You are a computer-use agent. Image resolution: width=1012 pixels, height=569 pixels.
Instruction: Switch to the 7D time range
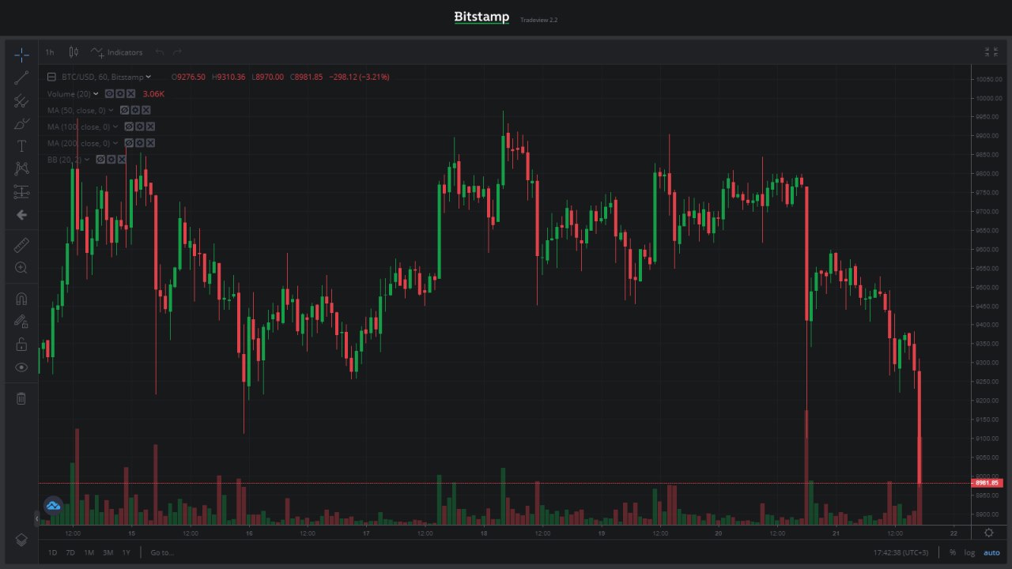(70, 552)
